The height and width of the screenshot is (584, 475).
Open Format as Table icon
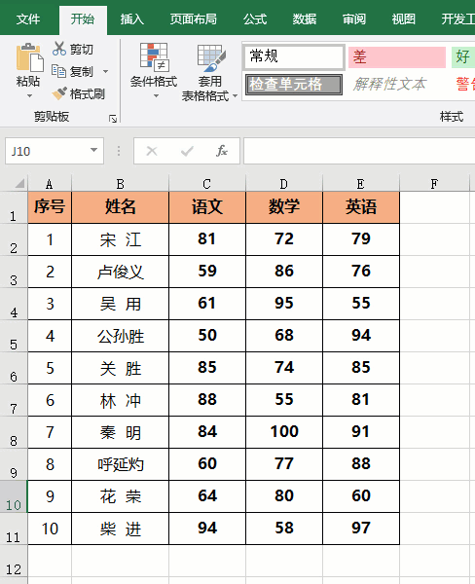pyautogui.click(x=211, y=57)
